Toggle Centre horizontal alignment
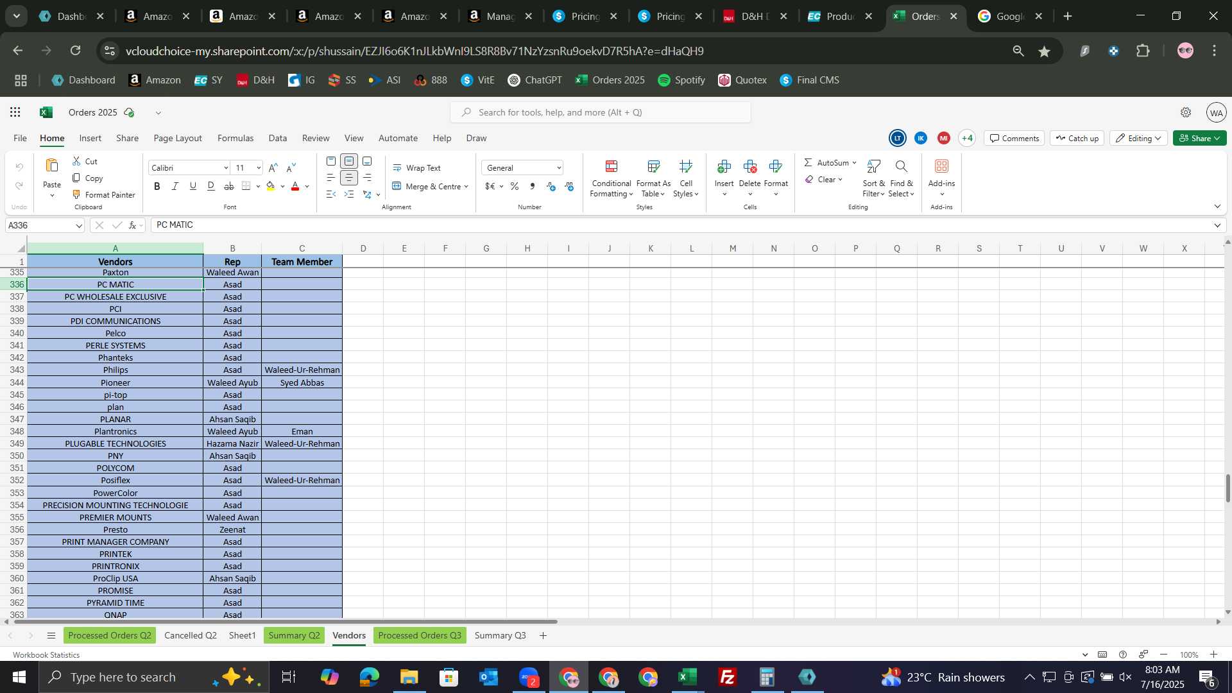The image size is (1232, 693). tap(349, 178)
